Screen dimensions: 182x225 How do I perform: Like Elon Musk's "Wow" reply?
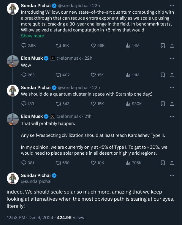click(x=93, y=75)
